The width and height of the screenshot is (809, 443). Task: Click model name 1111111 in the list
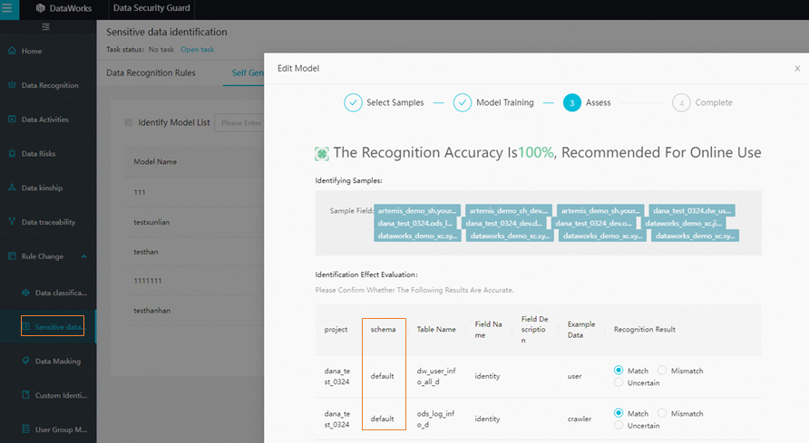(148, 281)
